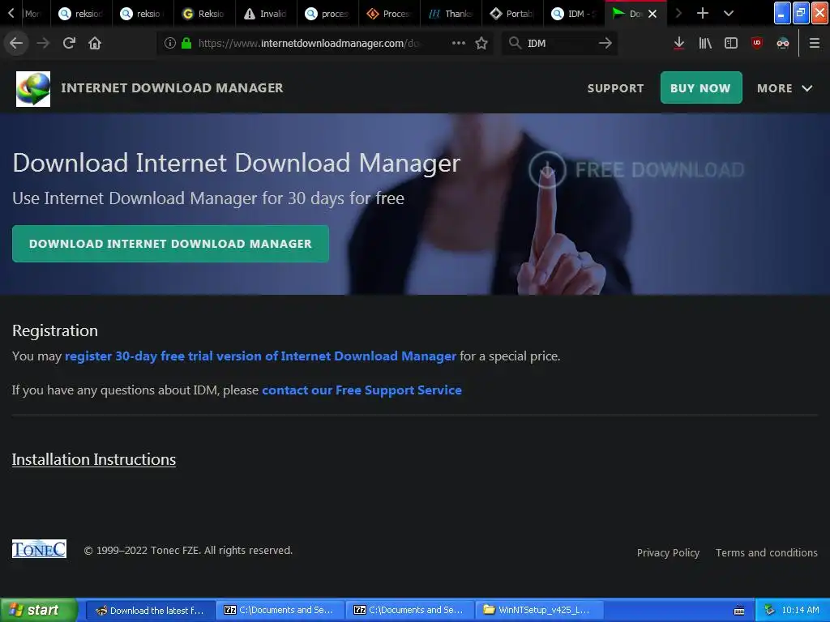Screen dimensions: 830x622
Task: Toggle the sidebar view icon
Action: (731, 43)
